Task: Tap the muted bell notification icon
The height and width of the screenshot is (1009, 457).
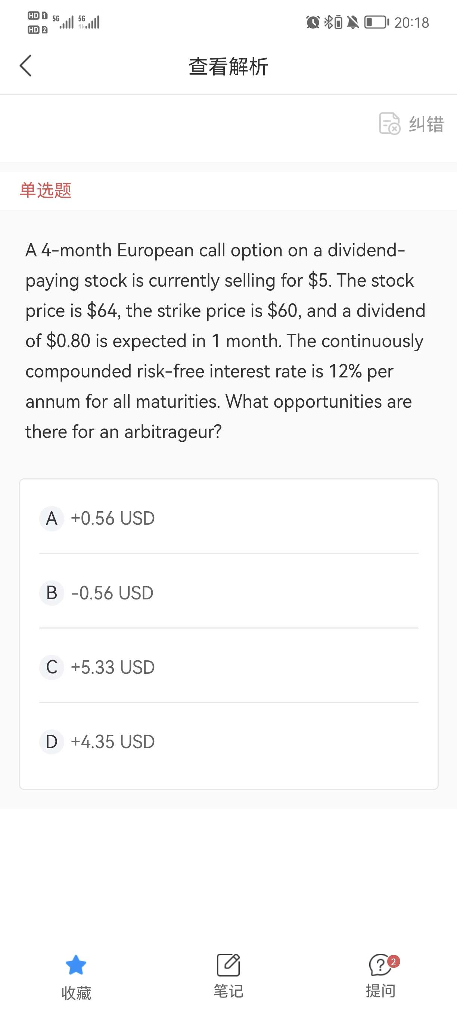Action: tap(353, 22)
